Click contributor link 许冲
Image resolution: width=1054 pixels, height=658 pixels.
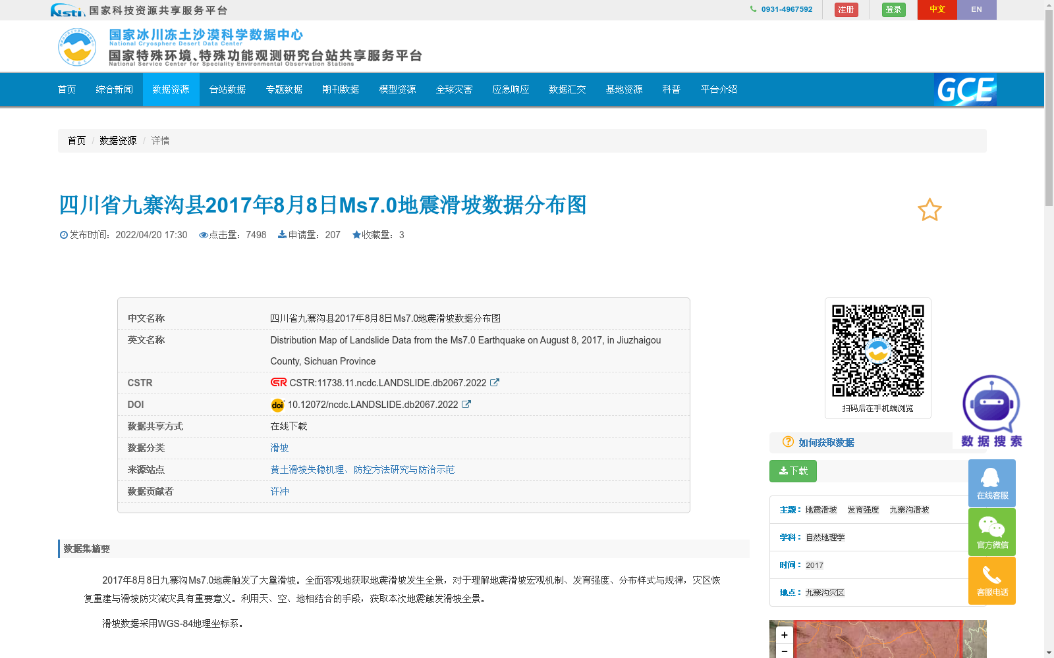coord(279,492)
